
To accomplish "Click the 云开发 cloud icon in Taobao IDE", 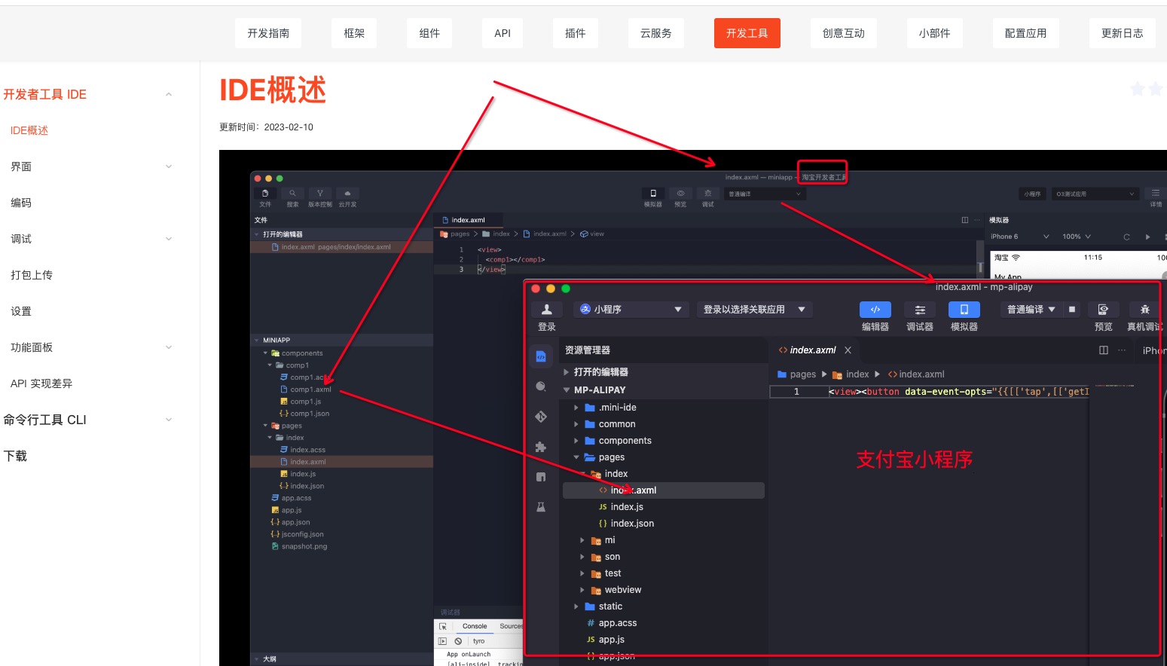I will pyautogui.click(x=347, y=194).
